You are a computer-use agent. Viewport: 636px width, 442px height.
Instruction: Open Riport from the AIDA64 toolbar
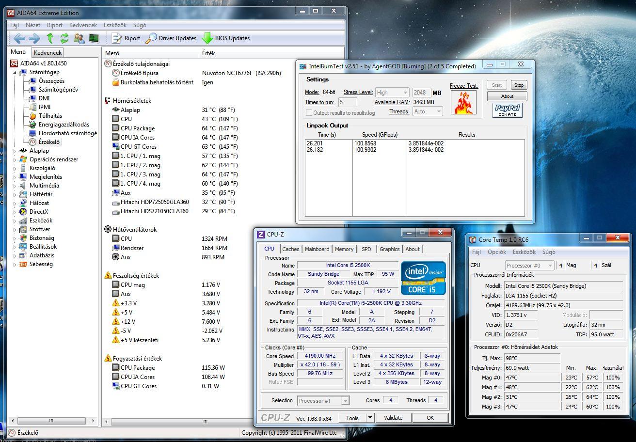(126, 38)
